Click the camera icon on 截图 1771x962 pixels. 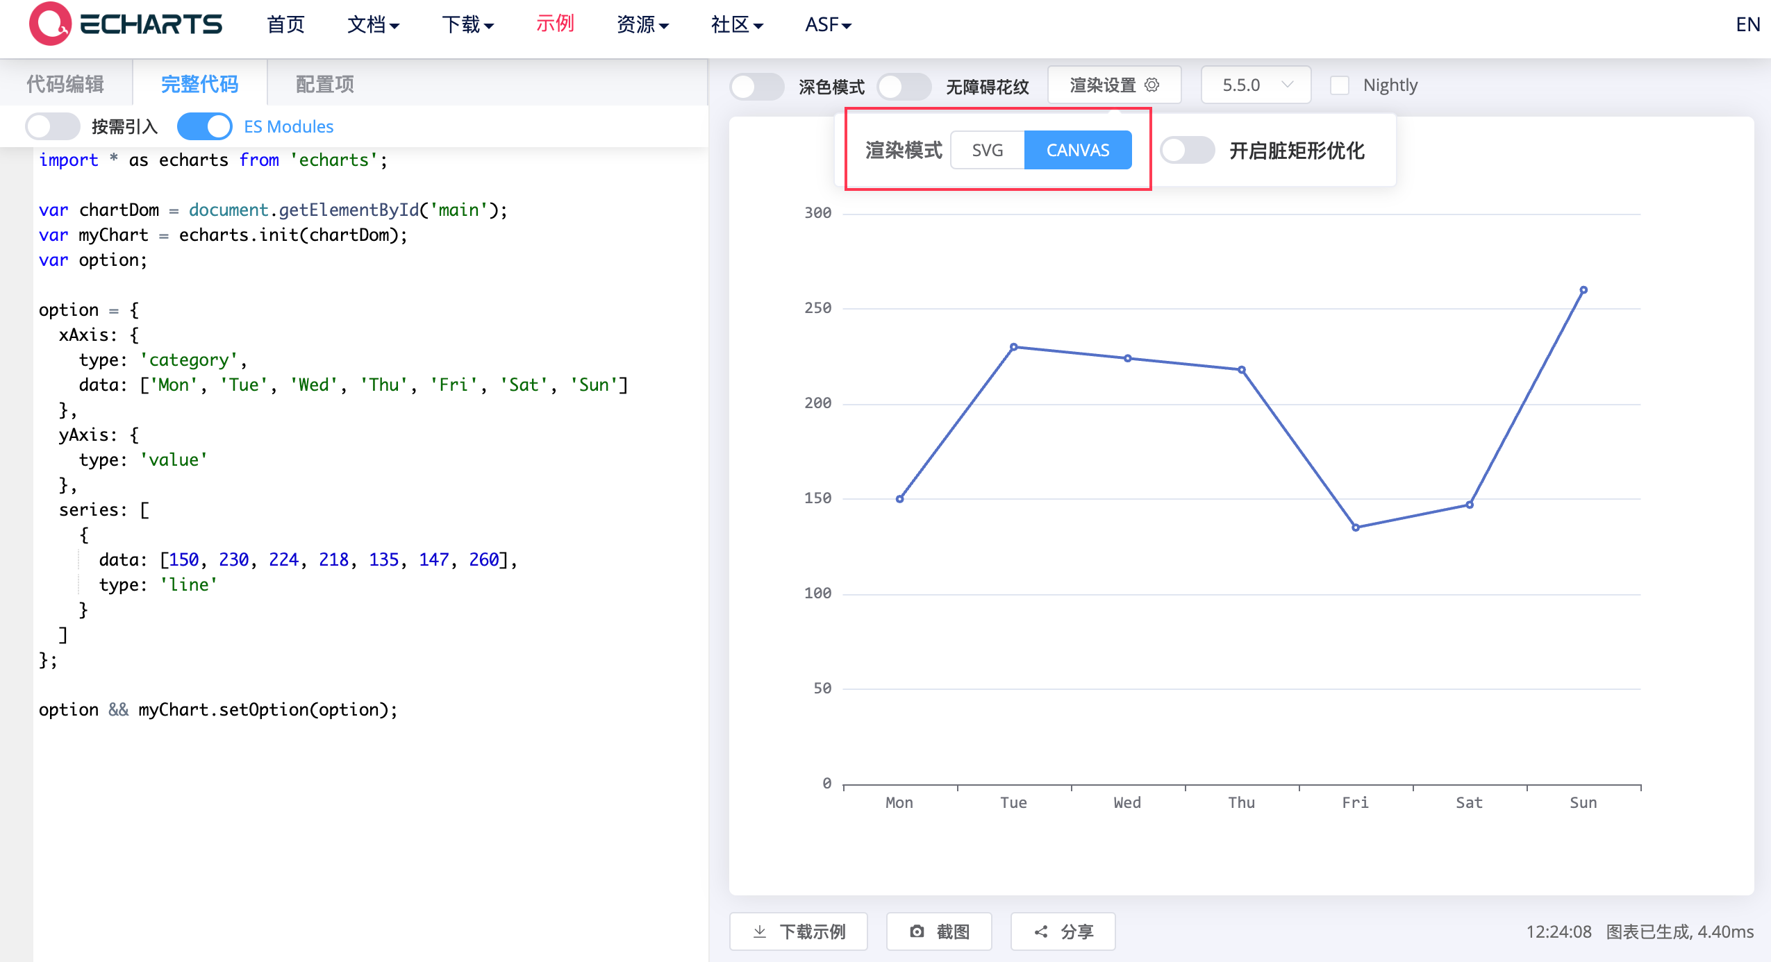pos(917,931)
